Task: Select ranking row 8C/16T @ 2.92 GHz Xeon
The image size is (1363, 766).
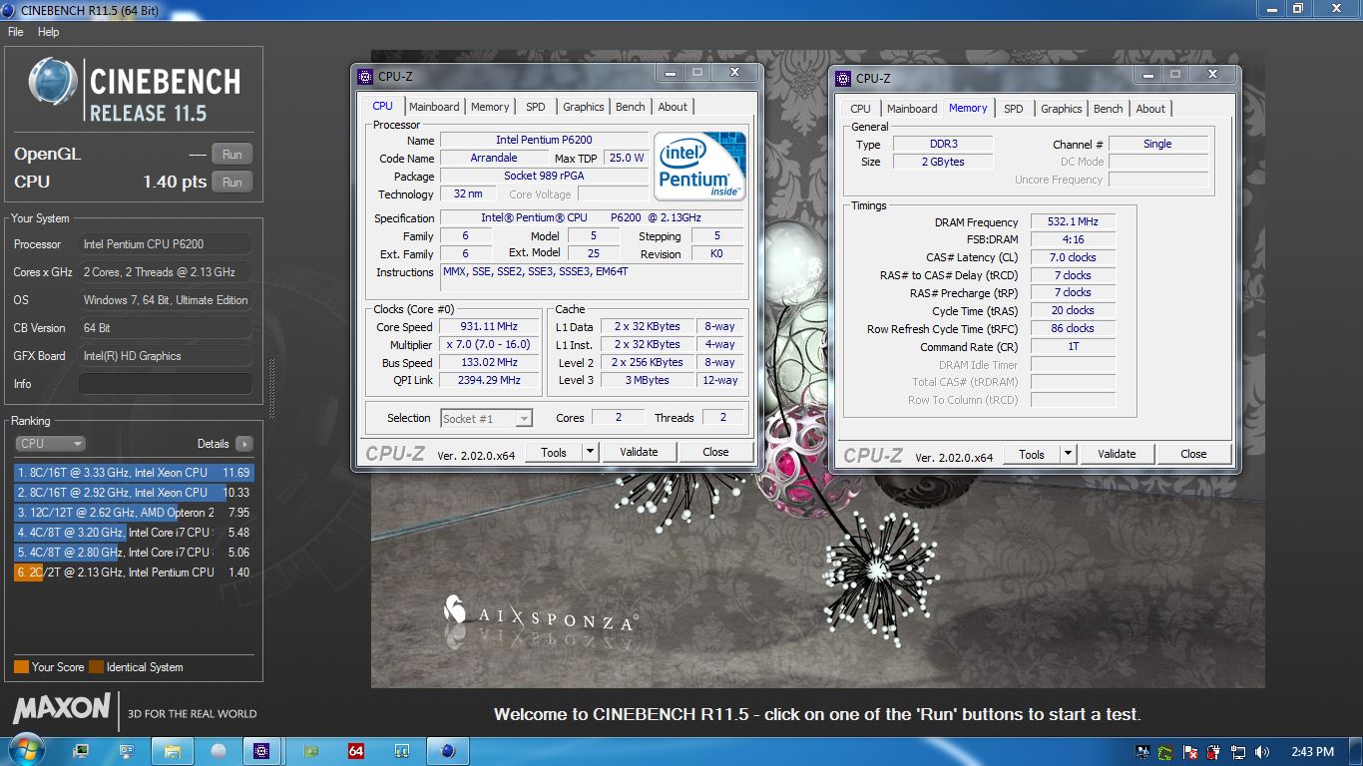Action: point(133,493)
